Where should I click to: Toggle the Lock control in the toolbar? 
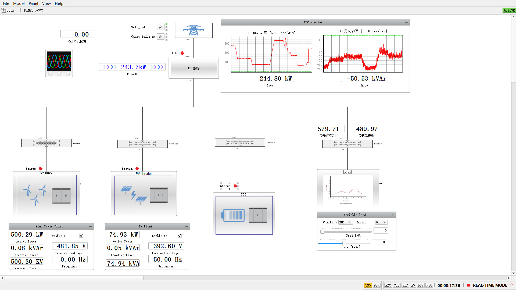pyautogui.click(x=7, y=10)
